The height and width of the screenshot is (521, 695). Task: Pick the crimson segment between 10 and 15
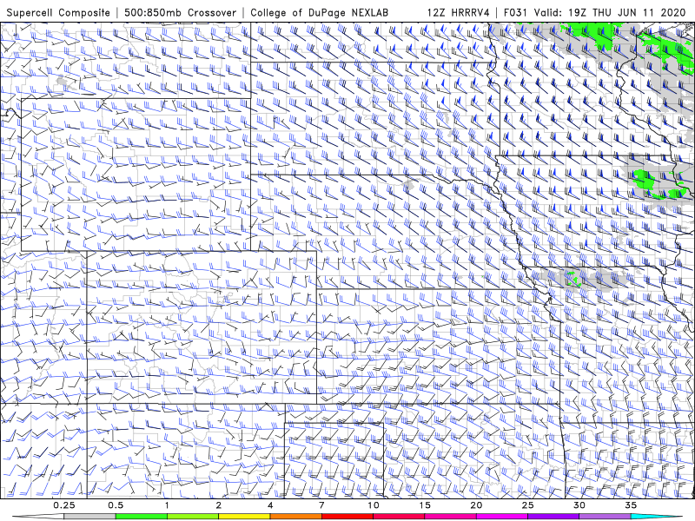[399, 517]
